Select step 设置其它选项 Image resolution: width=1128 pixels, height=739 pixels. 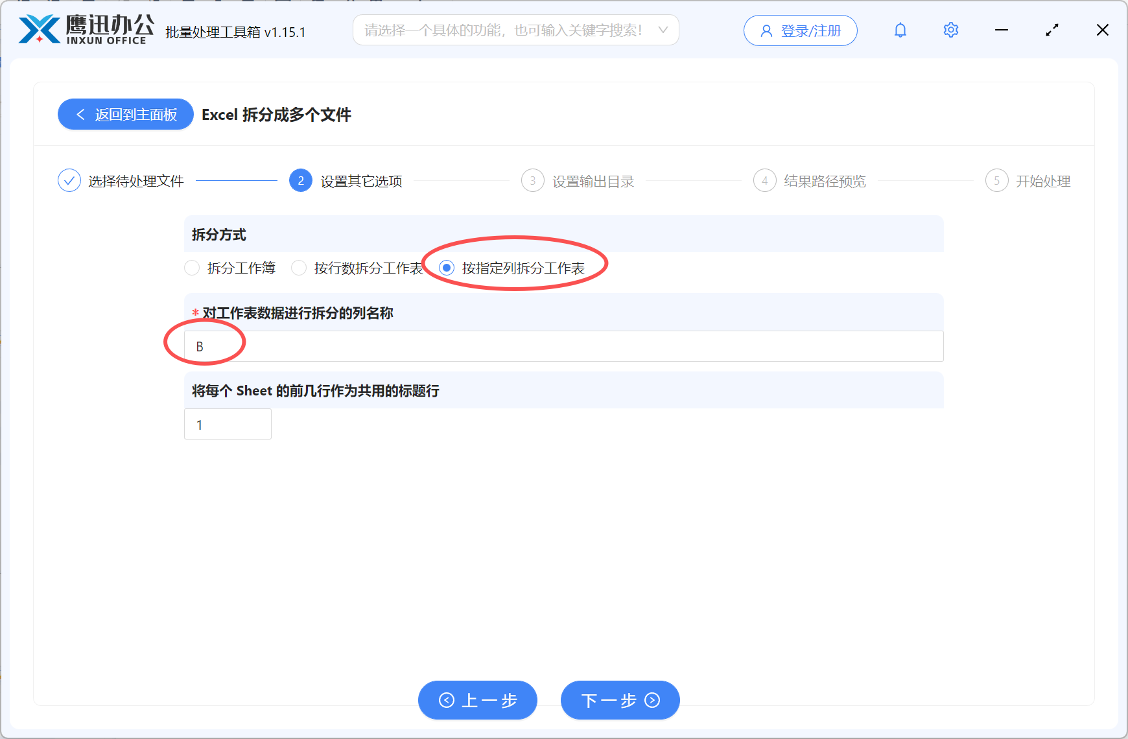pos(300,180)
